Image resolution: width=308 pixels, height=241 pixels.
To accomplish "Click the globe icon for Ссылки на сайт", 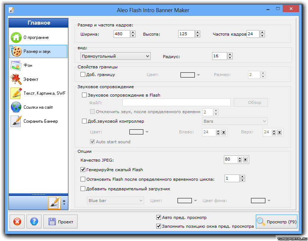I will [x=16, y=107].
